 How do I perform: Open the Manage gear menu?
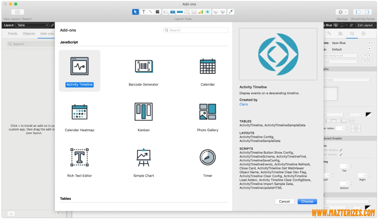[342, 12]
